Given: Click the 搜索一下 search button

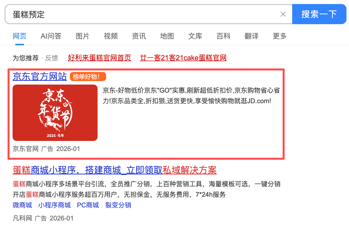Looking at the screenshot, I should tap(319, 14).
